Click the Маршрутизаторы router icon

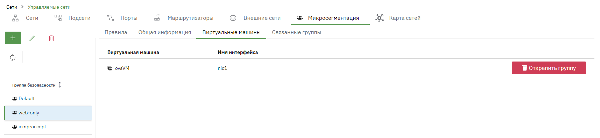click(x=157, y=18)
